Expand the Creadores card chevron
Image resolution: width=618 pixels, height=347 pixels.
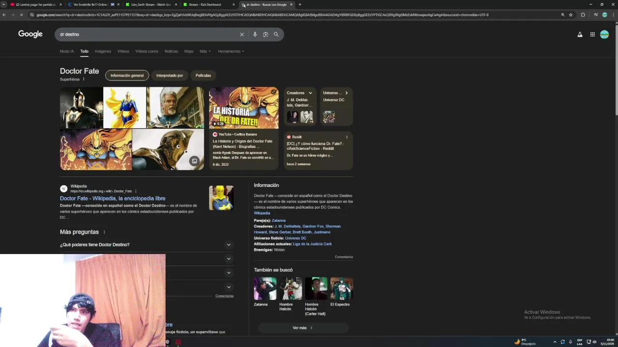point(310,93)
